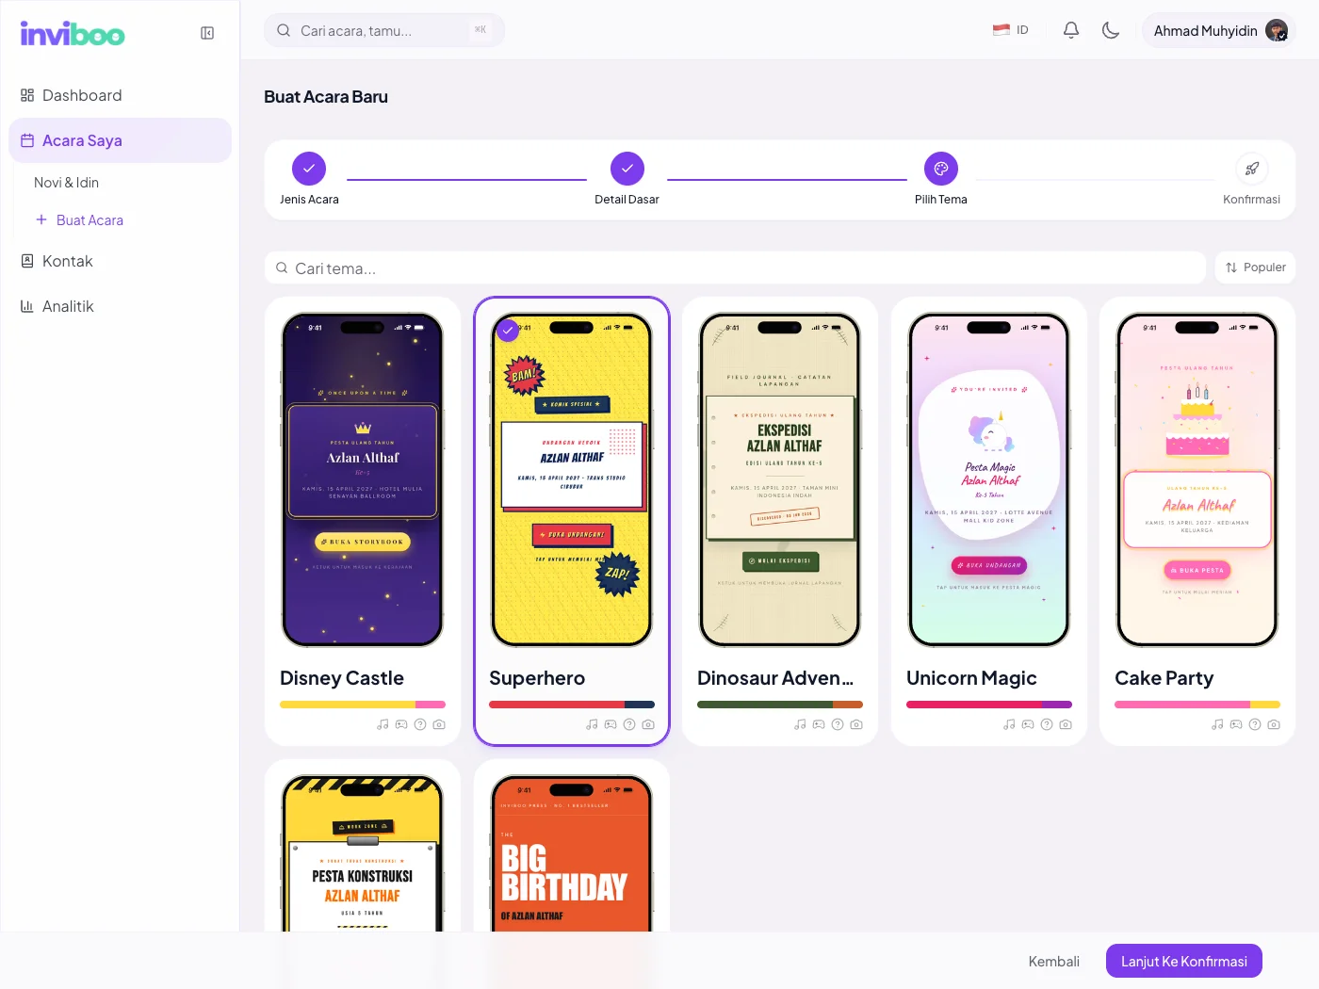The width and height of the screenshot is (1319, 989).
Task: Click Superhero game controller icon
Action: [611, 724]
